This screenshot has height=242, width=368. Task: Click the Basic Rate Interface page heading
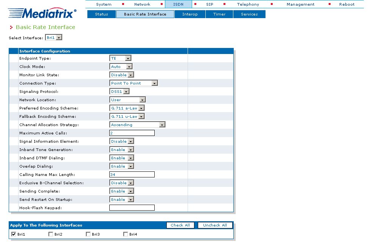pyautogui.click(x=45, y=27)
